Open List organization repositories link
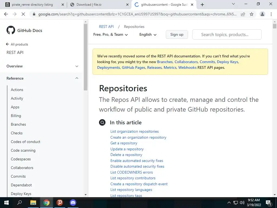Screen dimensions: 277x208 point(134,131)
